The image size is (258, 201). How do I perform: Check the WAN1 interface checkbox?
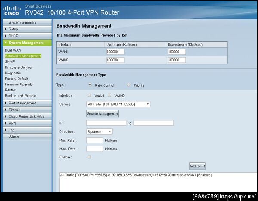click(89, 95)
